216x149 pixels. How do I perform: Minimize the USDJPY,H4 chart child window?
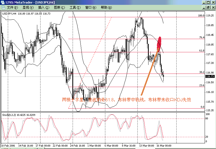click(204, 8)
